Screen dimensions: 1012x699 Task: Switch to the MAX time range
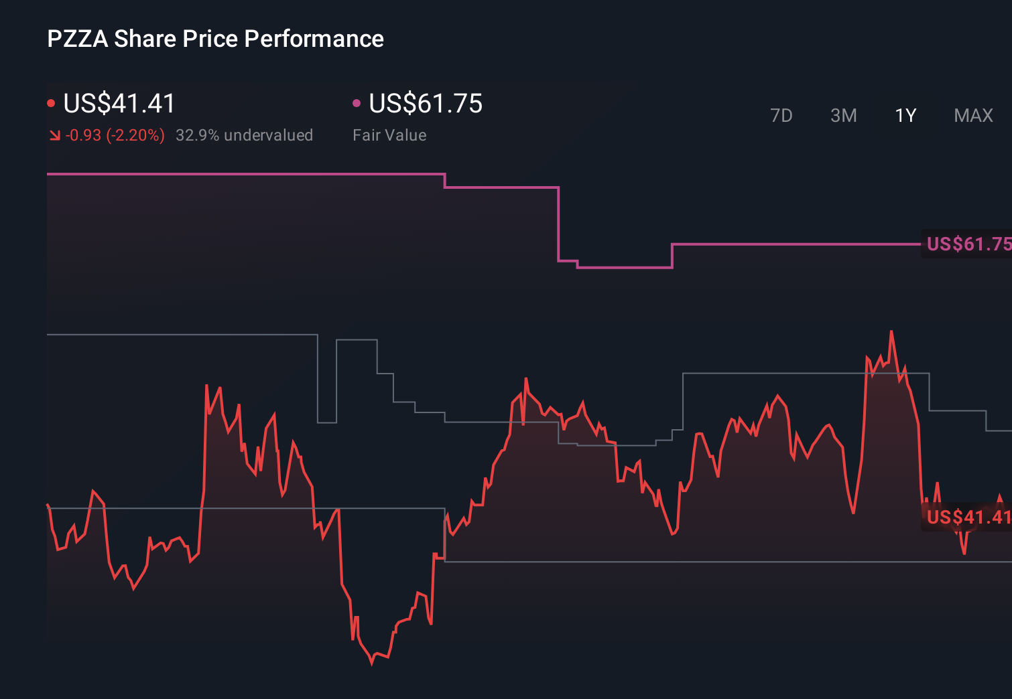pyautogui.click(x=973, y=115)
